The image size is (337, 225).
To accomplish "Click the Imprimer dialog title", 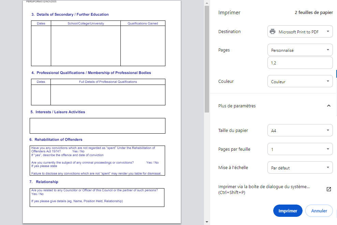I will click(229, 13).
